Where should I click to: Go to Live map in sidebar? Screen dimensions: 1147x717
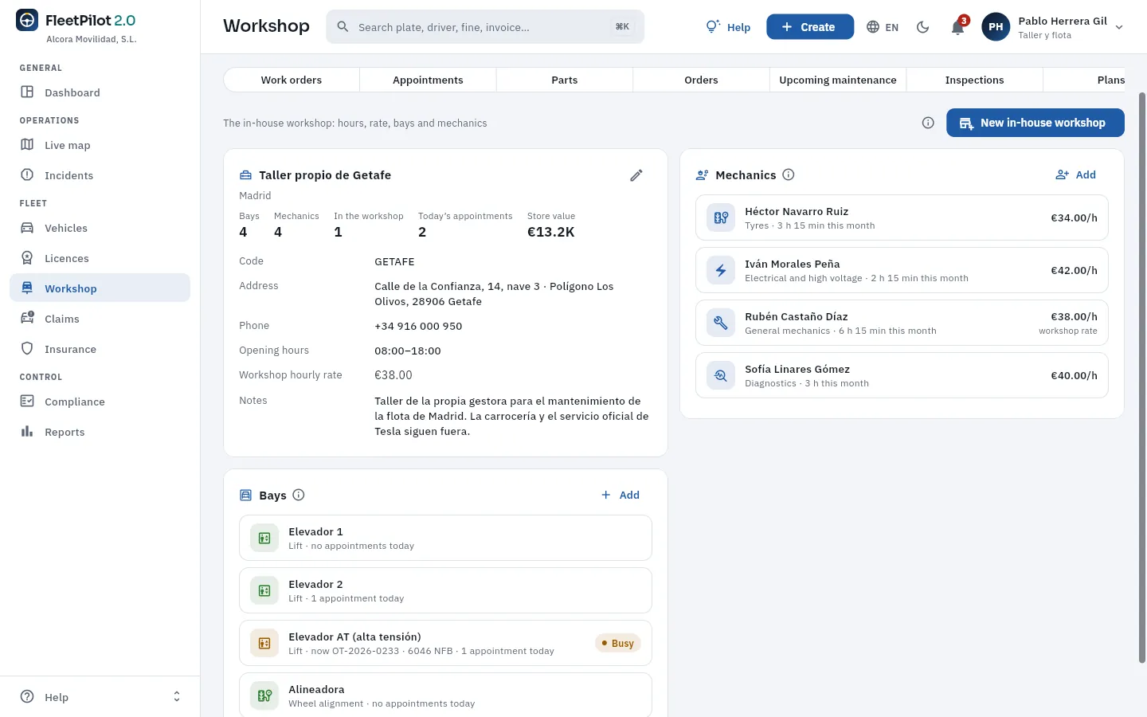point(100,145)
